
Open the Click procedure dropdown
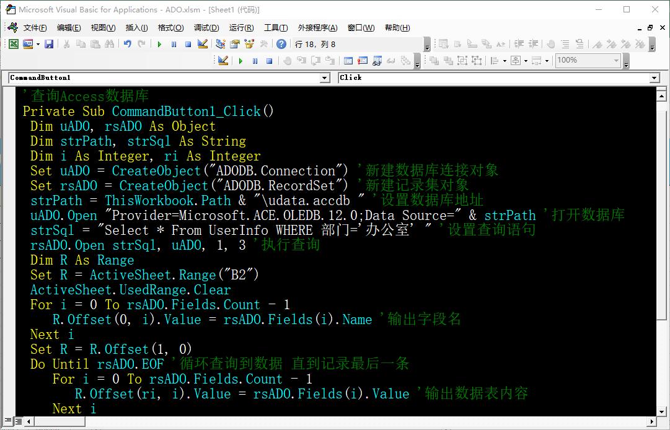click(x=654, y=77)
